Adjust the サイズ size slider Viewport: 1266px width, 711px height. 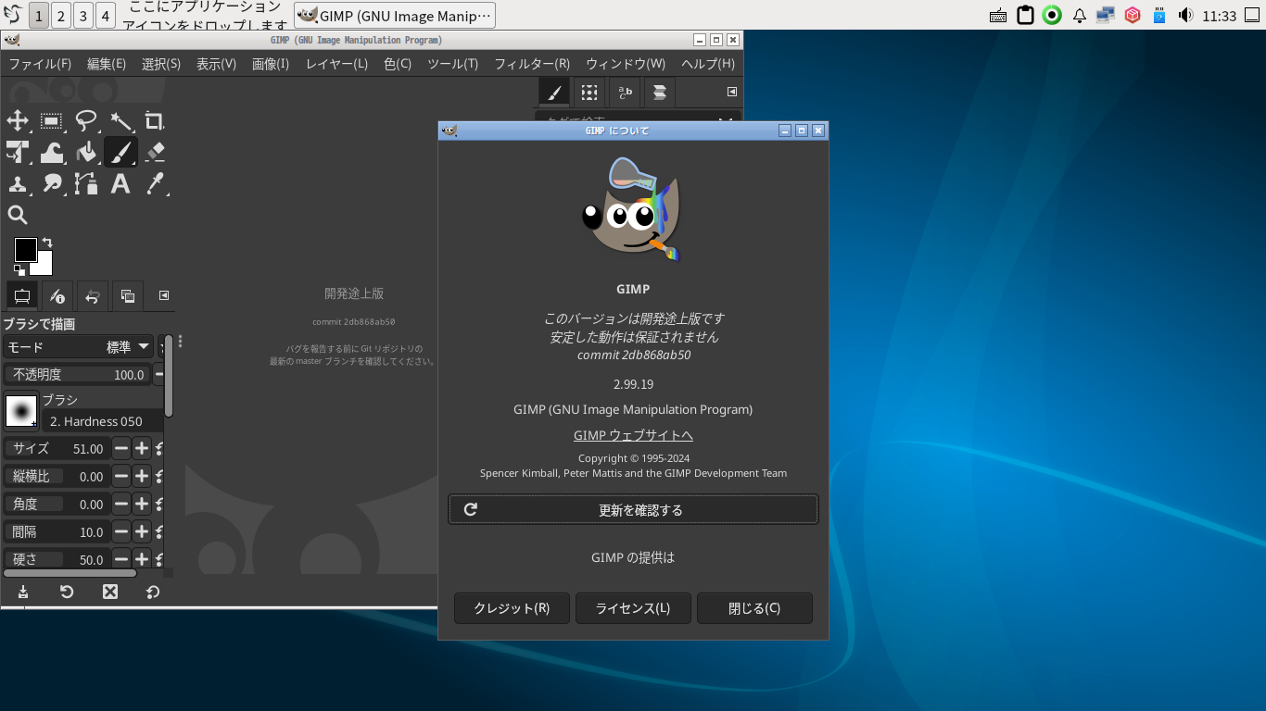57,448
